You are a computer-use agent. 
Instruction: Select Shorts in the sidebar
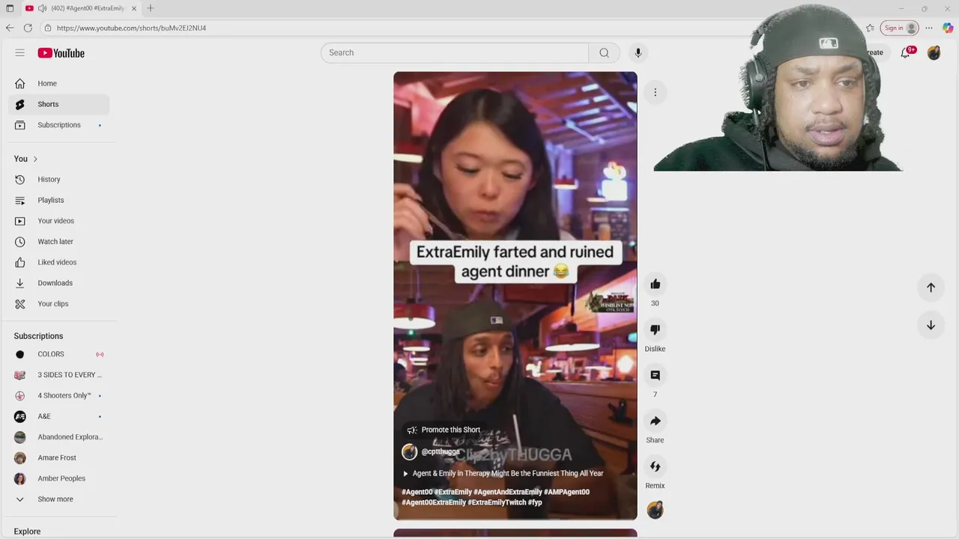pyautogui.click(x=58, y=104)
